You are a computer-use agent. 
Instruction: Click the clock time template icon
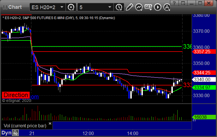pos(119,7)
